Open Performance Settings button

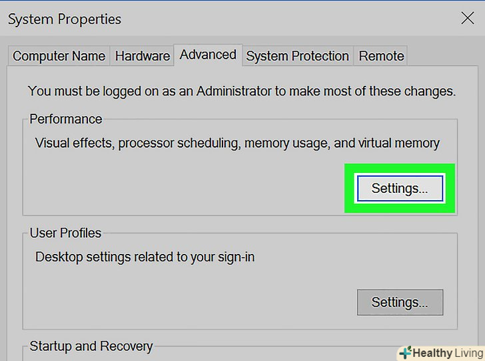(x=399, y=188)
